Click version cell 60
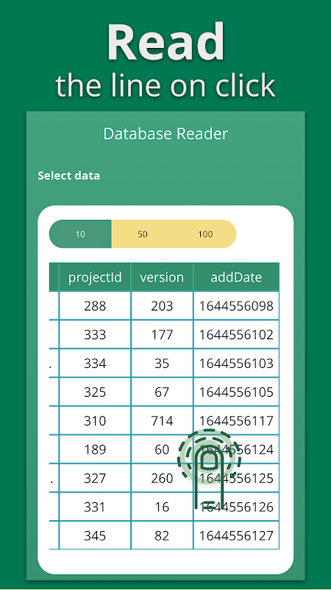This screenshot has height=590, width=331. click(162, 449)
